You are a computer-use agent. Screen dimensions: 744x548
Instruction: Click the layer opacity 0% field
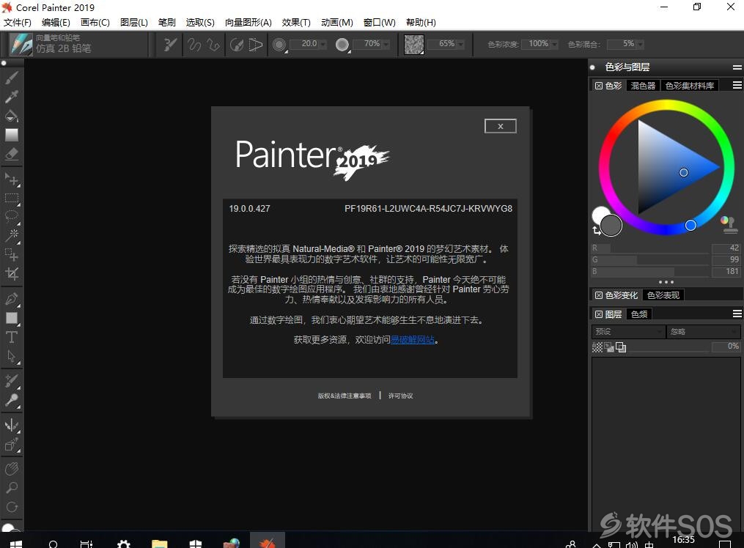coord(726,347)
